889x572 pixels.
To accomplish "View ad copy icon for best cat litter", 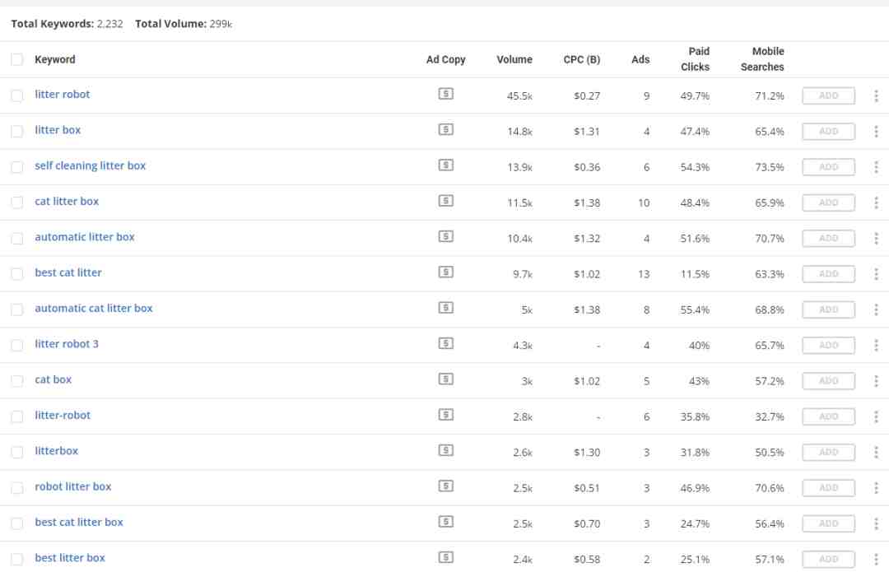I will (x=445, y=272).
